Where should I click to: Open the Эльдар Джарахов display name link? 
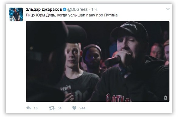(44, 9)
